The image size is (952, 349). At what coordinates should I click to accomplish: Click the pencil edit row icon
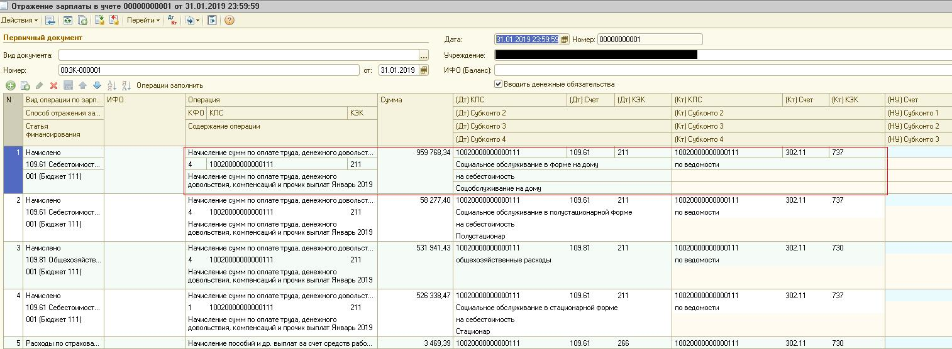coord(40,85)
